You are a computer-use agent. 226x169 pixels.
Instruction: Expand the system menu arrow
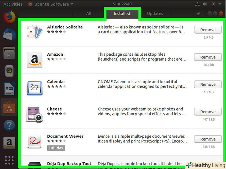pyautogui.click(x=220, y=4)
